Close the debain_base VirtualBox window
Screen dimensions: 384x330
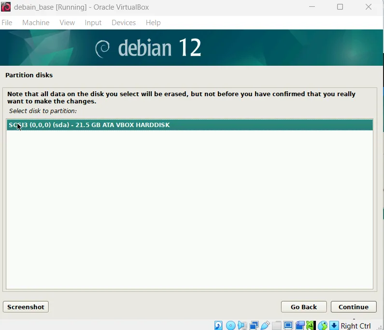click(x=369, y=7)
